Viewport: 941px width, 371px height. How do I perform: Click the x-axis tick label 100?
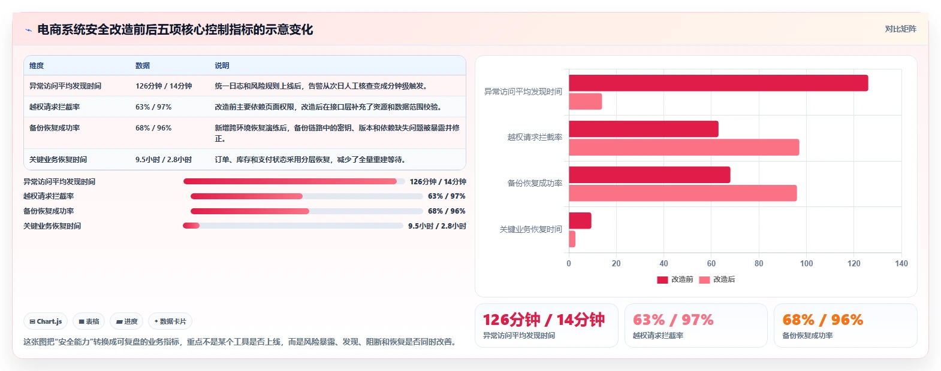click(806, 263)
